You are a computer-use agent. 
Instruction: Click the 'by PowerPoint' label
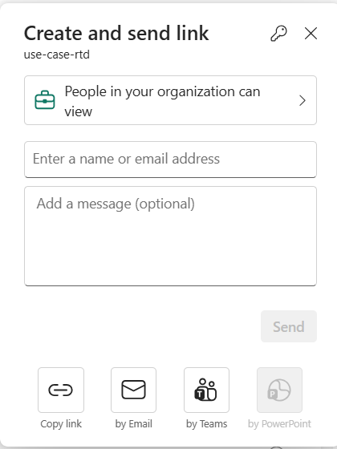[279, 424]
